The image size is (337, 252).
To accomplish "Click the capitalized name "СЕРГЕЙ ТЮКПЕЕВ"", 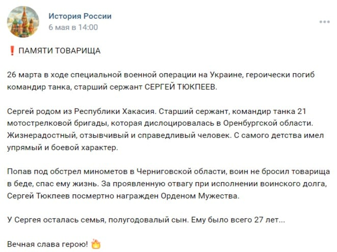I will pyautogui.click(x=179, y=87).
